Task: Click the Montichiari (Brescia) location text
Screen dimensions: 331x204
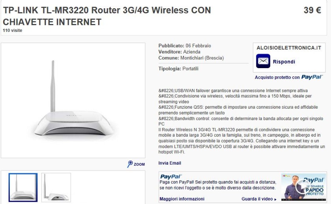Action: 202,58
